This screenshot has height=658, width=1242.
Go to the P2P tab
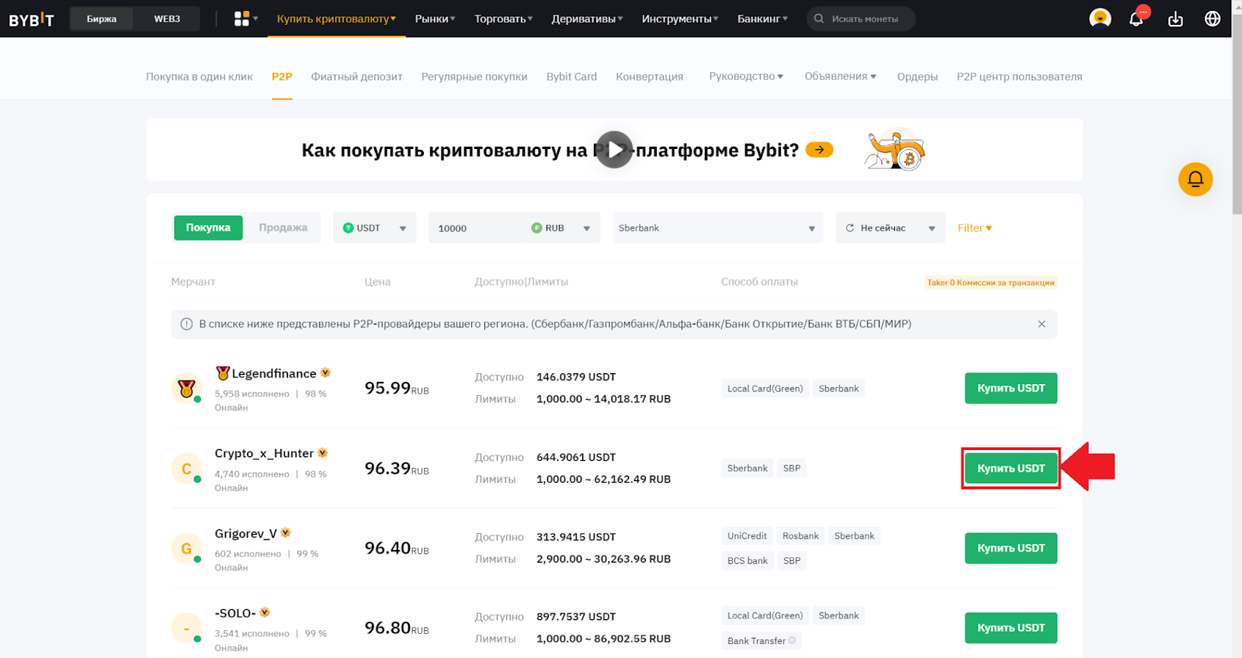(x=282, y=77)
